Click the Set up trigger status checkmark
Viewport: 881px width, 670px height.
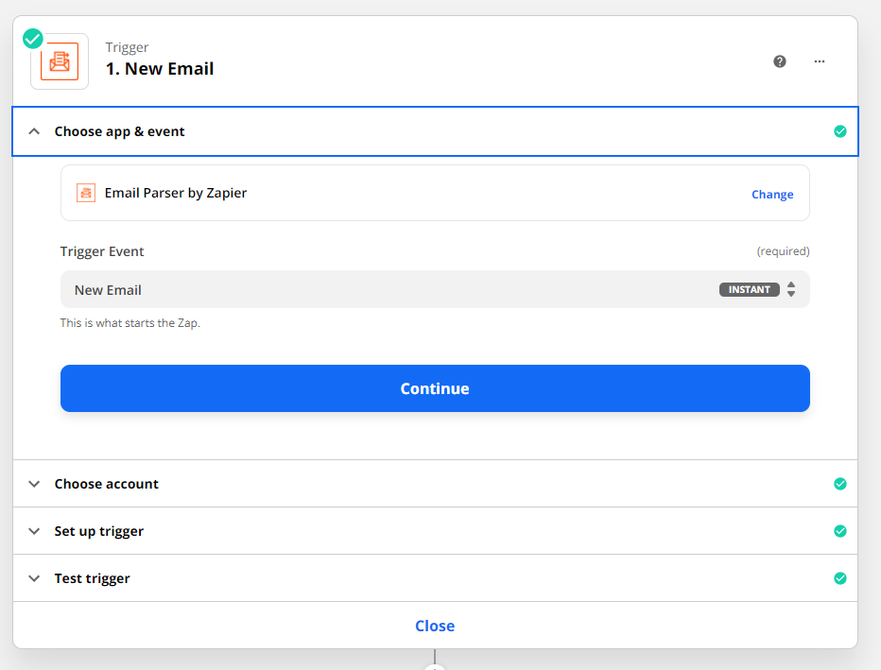840,531
